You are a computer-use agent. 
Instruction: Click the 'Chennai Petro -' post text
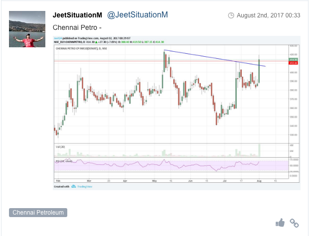click(x=77, y=27)
